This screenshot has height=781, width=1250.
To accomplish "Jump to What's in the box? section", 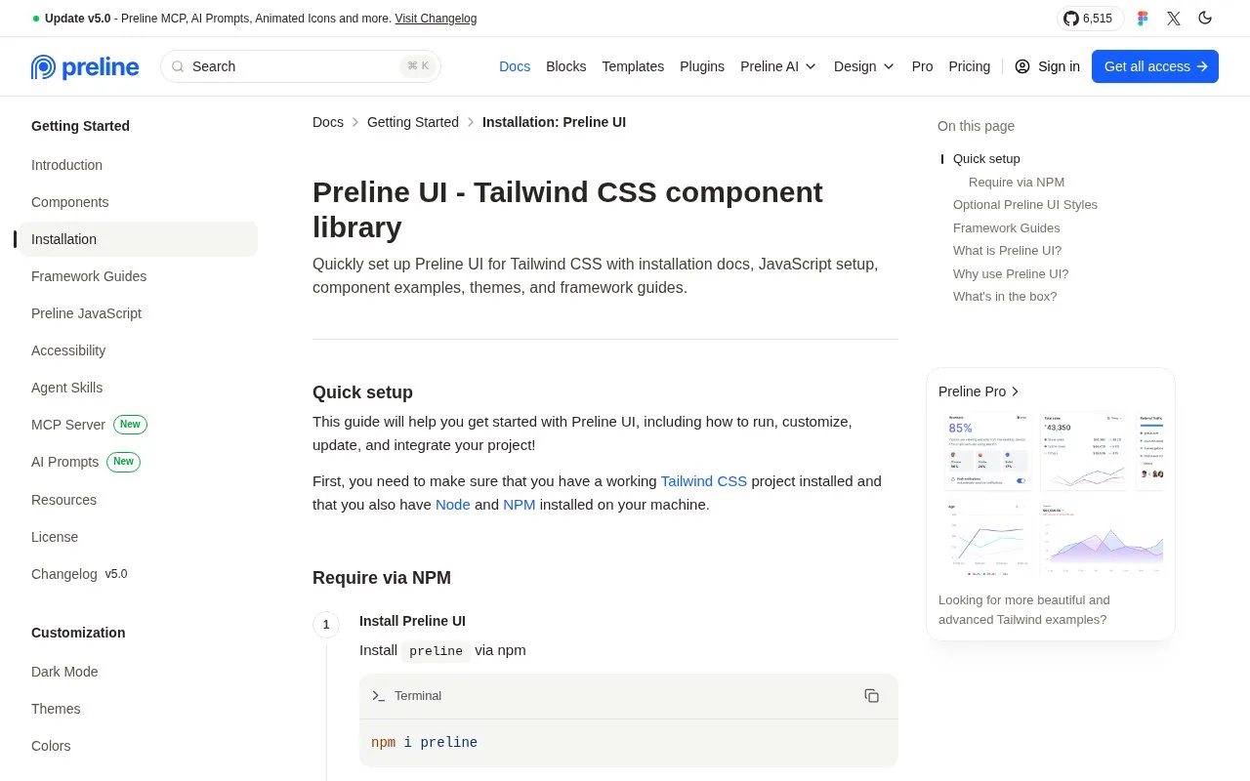I will click(x=1005, y=297).
